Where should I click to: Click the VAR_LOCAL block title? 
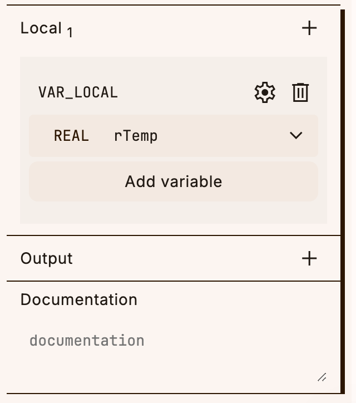[78, 92]
